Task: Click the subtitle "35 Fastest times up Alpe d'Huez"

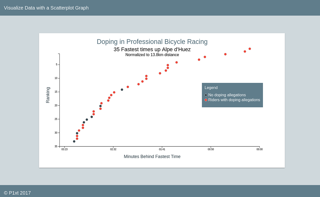Action: (x=152, y=49)
